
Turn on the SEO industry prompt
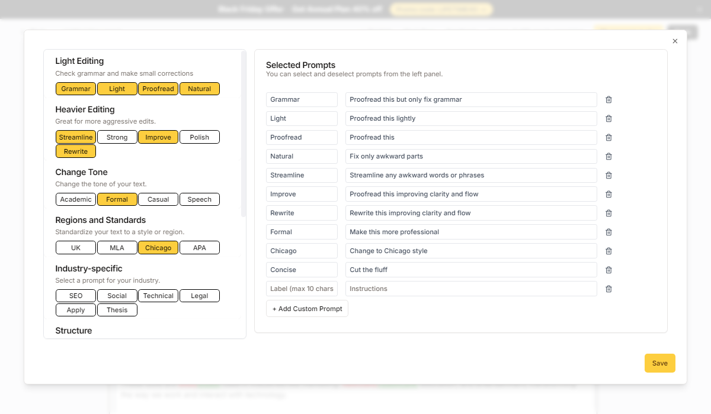pos(76,296)
